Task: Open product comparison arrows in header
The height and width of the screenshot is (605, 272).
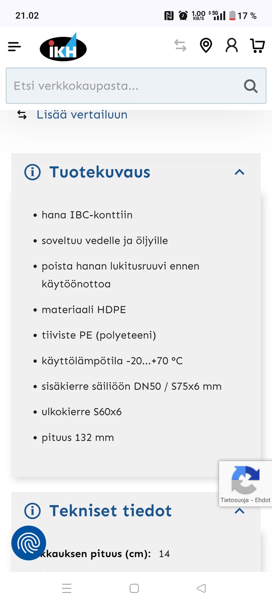Action: point(180,45)
